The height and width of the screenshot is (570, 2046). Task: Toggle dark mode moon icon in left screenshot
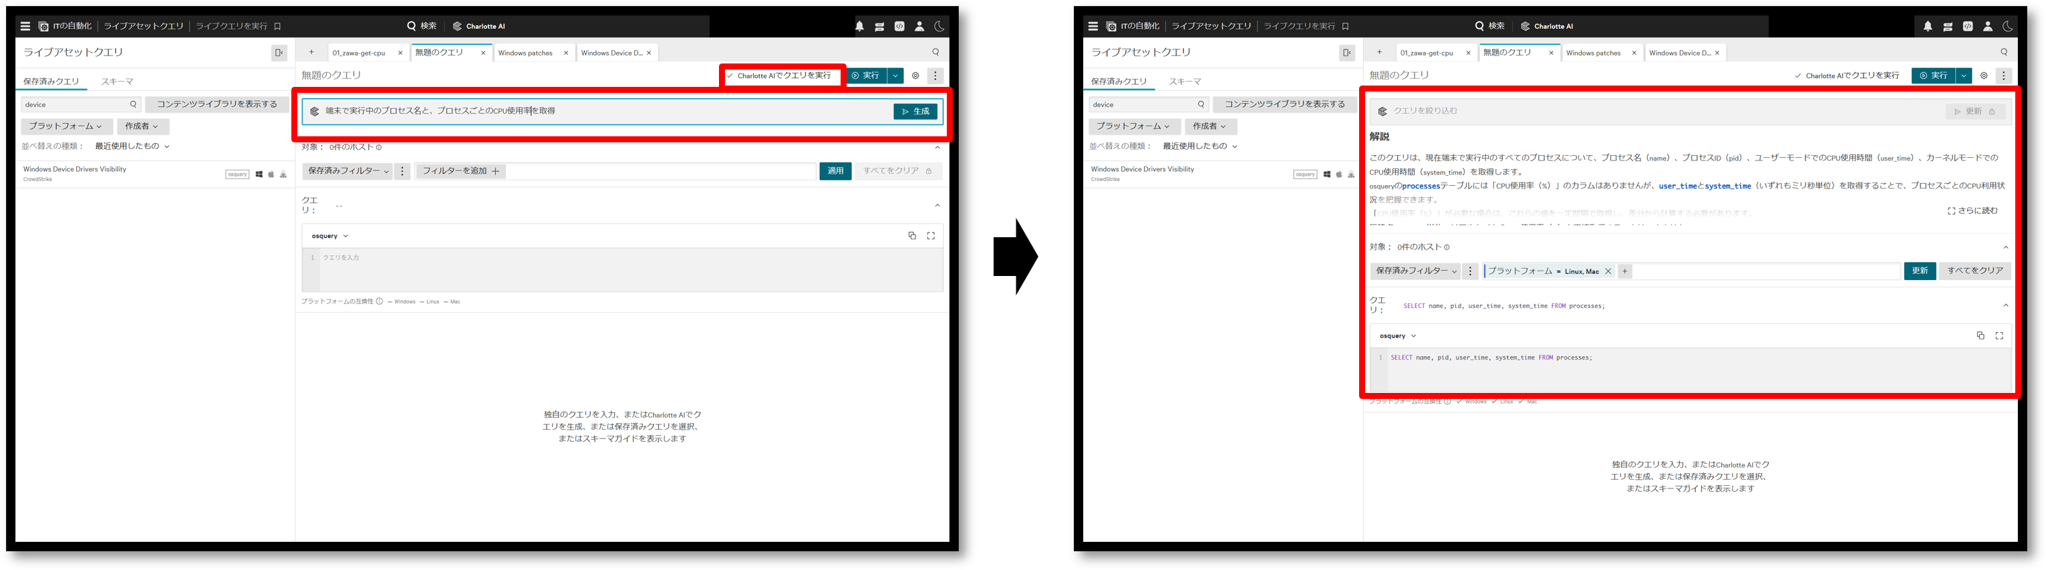[x=939, y=26]
